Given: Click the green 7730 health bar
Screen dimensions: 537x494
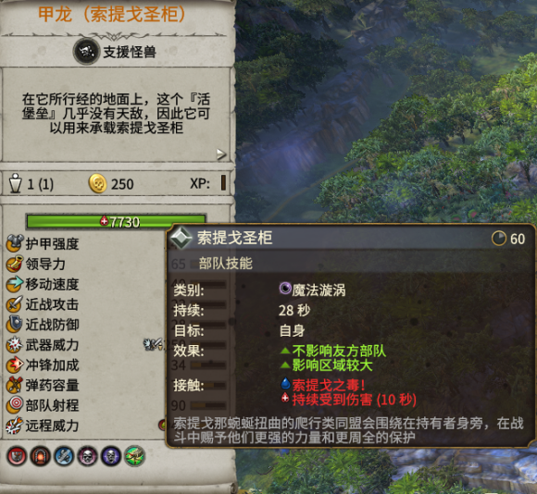Looking at the screenshot, I should pos(116,222).
